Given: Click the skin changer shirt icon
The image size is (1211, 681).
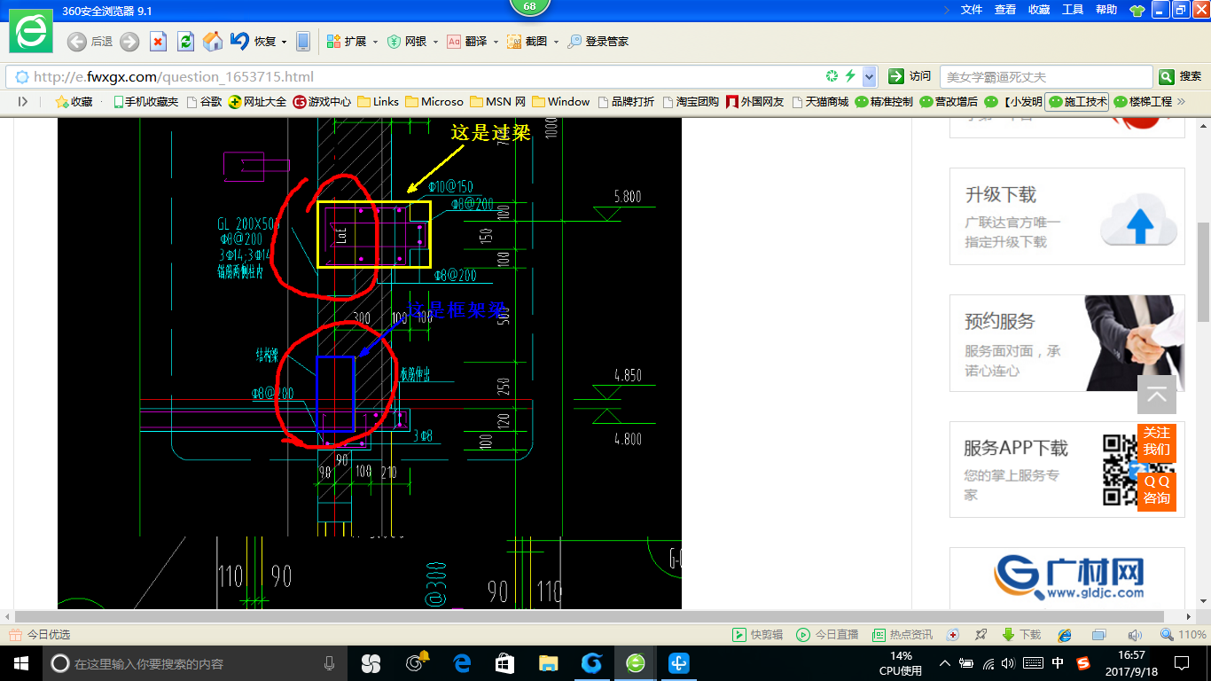Looking at the screenshot, I should [1137, 10].
